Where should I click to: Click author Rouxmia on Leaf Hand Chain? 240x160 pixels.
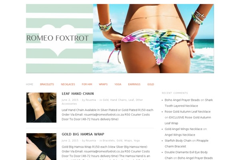(x=91, y=100)
